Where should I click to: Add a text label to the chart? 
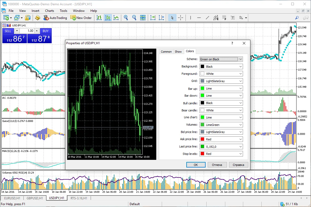pos(232,18)
